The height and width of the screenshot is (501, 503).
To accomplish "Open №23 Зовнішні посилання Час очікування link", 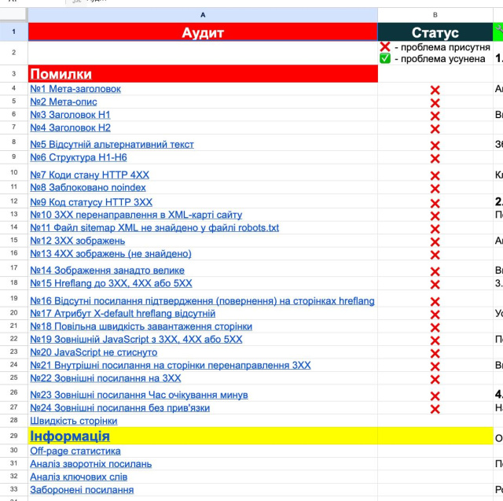I will tap(139, 395).
